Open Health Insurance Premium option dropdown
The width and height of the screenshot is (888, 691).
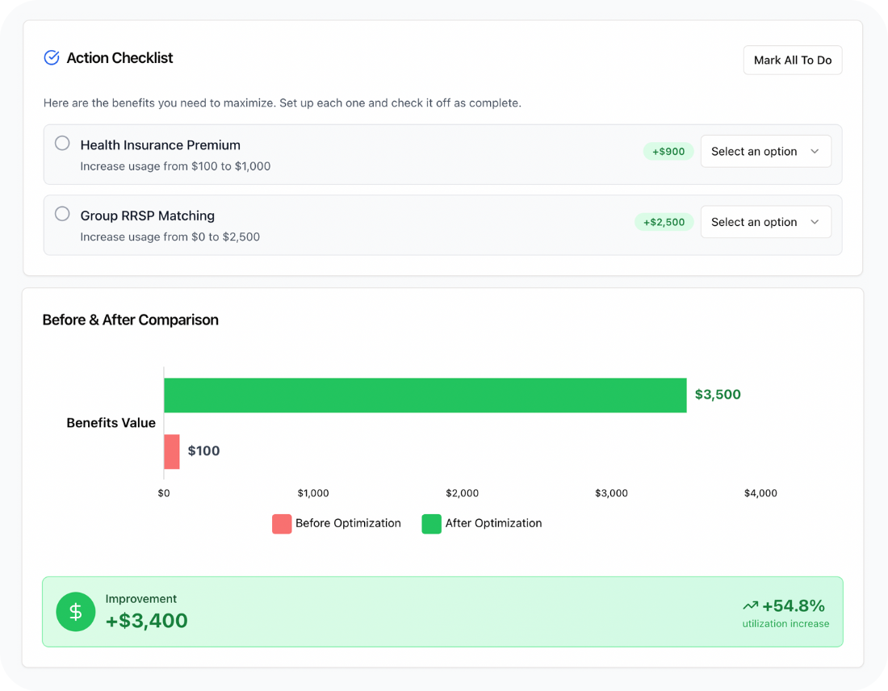(765, 152)
